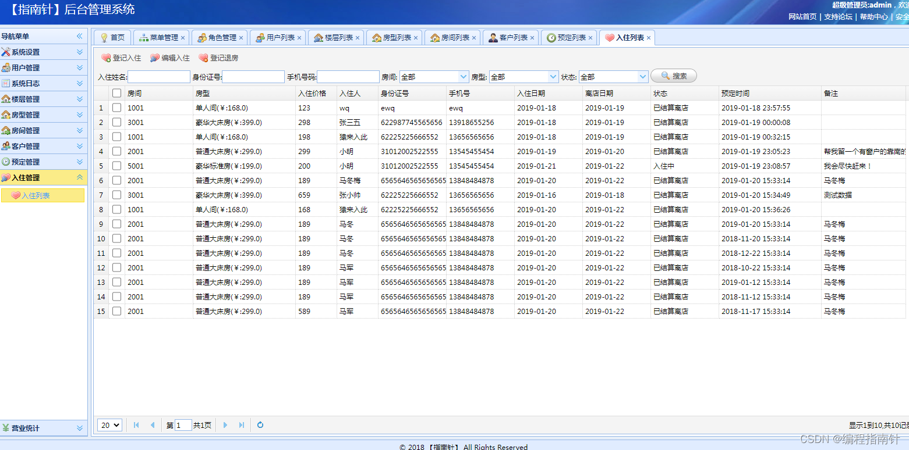Check row 15 checkbox with price 589
The image size is (909, 450).
117,311
